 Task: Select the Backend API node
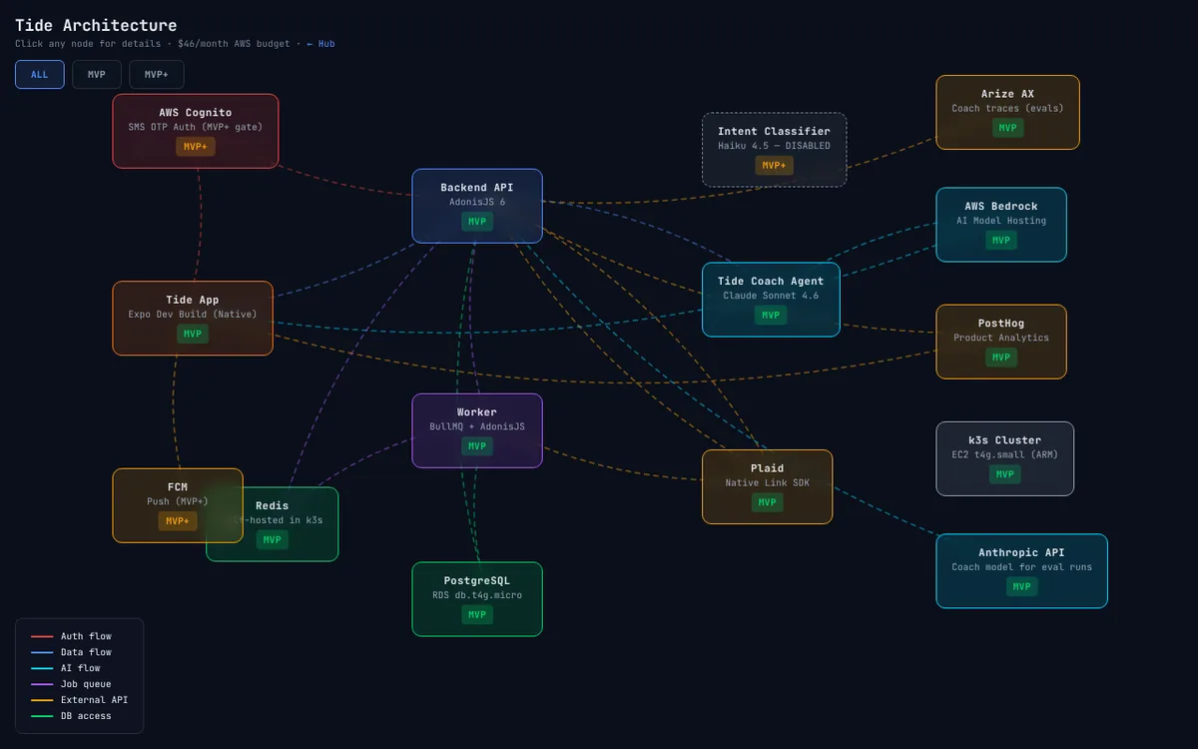[477, 206]
